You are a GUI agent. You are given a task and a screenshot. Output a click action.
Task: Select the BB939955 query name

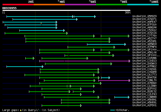pos(10,8)
